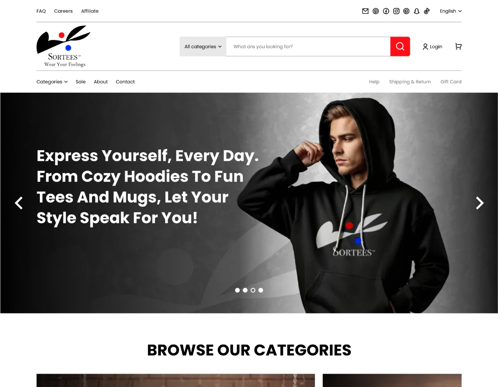This screenshot has width=498, height=387.
Task: Go to next banner slide arrow
Action: click(x=479, y=203)
